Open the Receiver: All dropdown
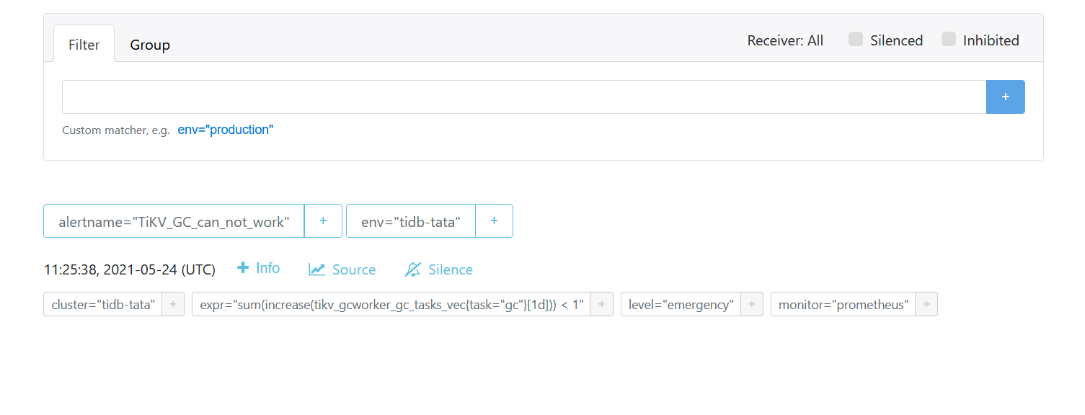This screenshot has width=1085, height=415. click(x=784, y=41)
